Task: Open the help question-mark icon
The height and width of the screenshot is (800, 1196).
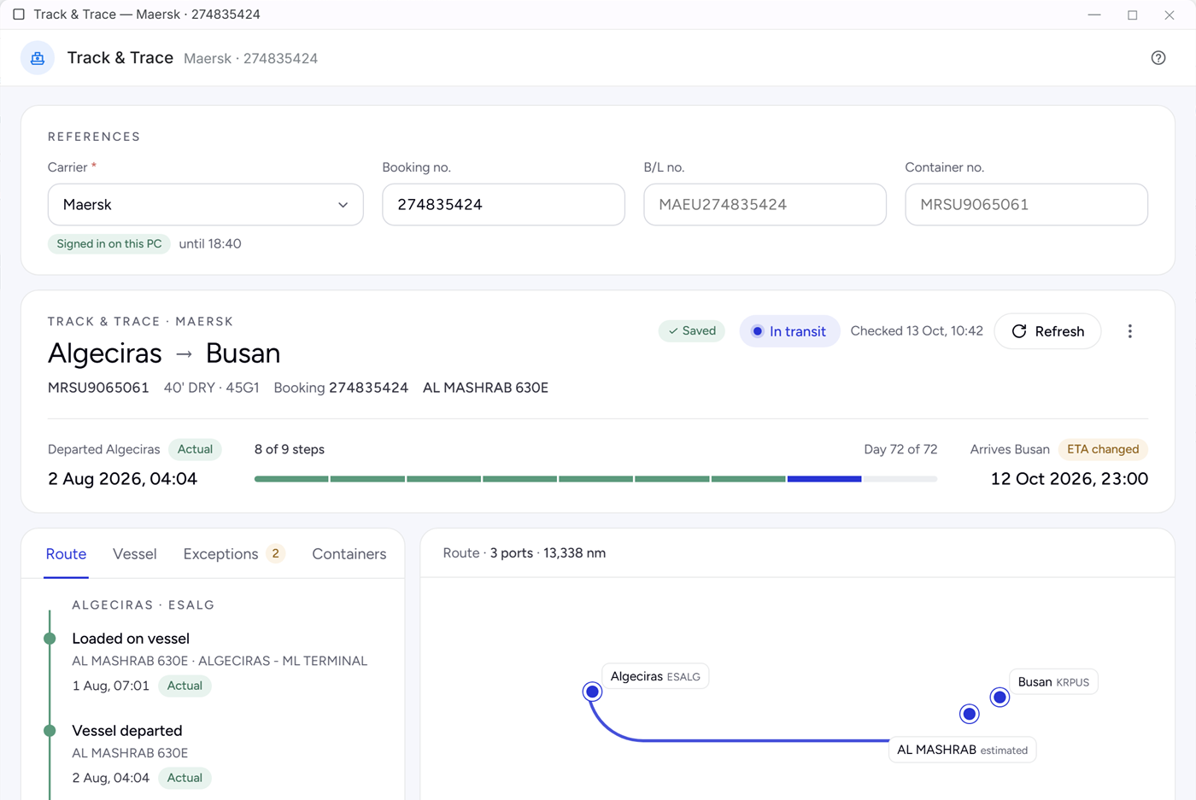Action: click(1158, 58)
